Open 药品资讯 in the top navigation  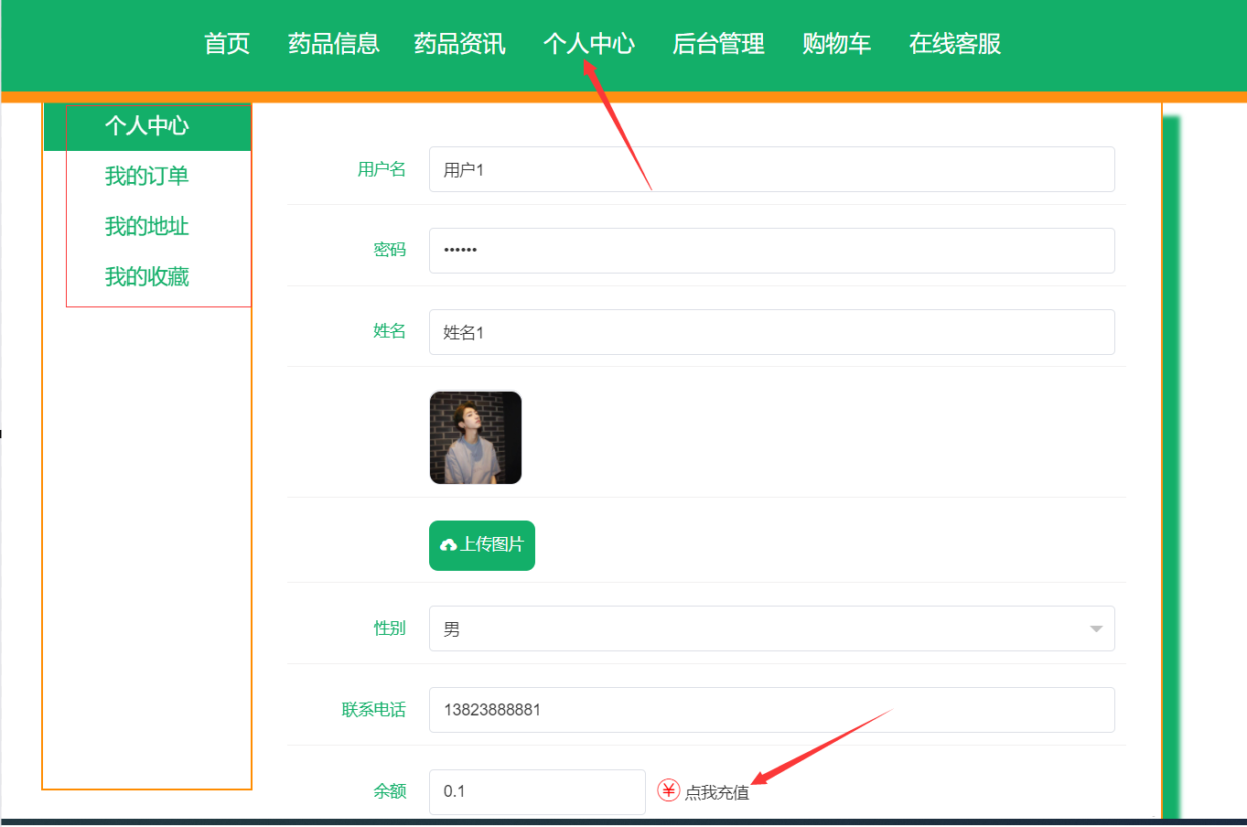point(459,44)
